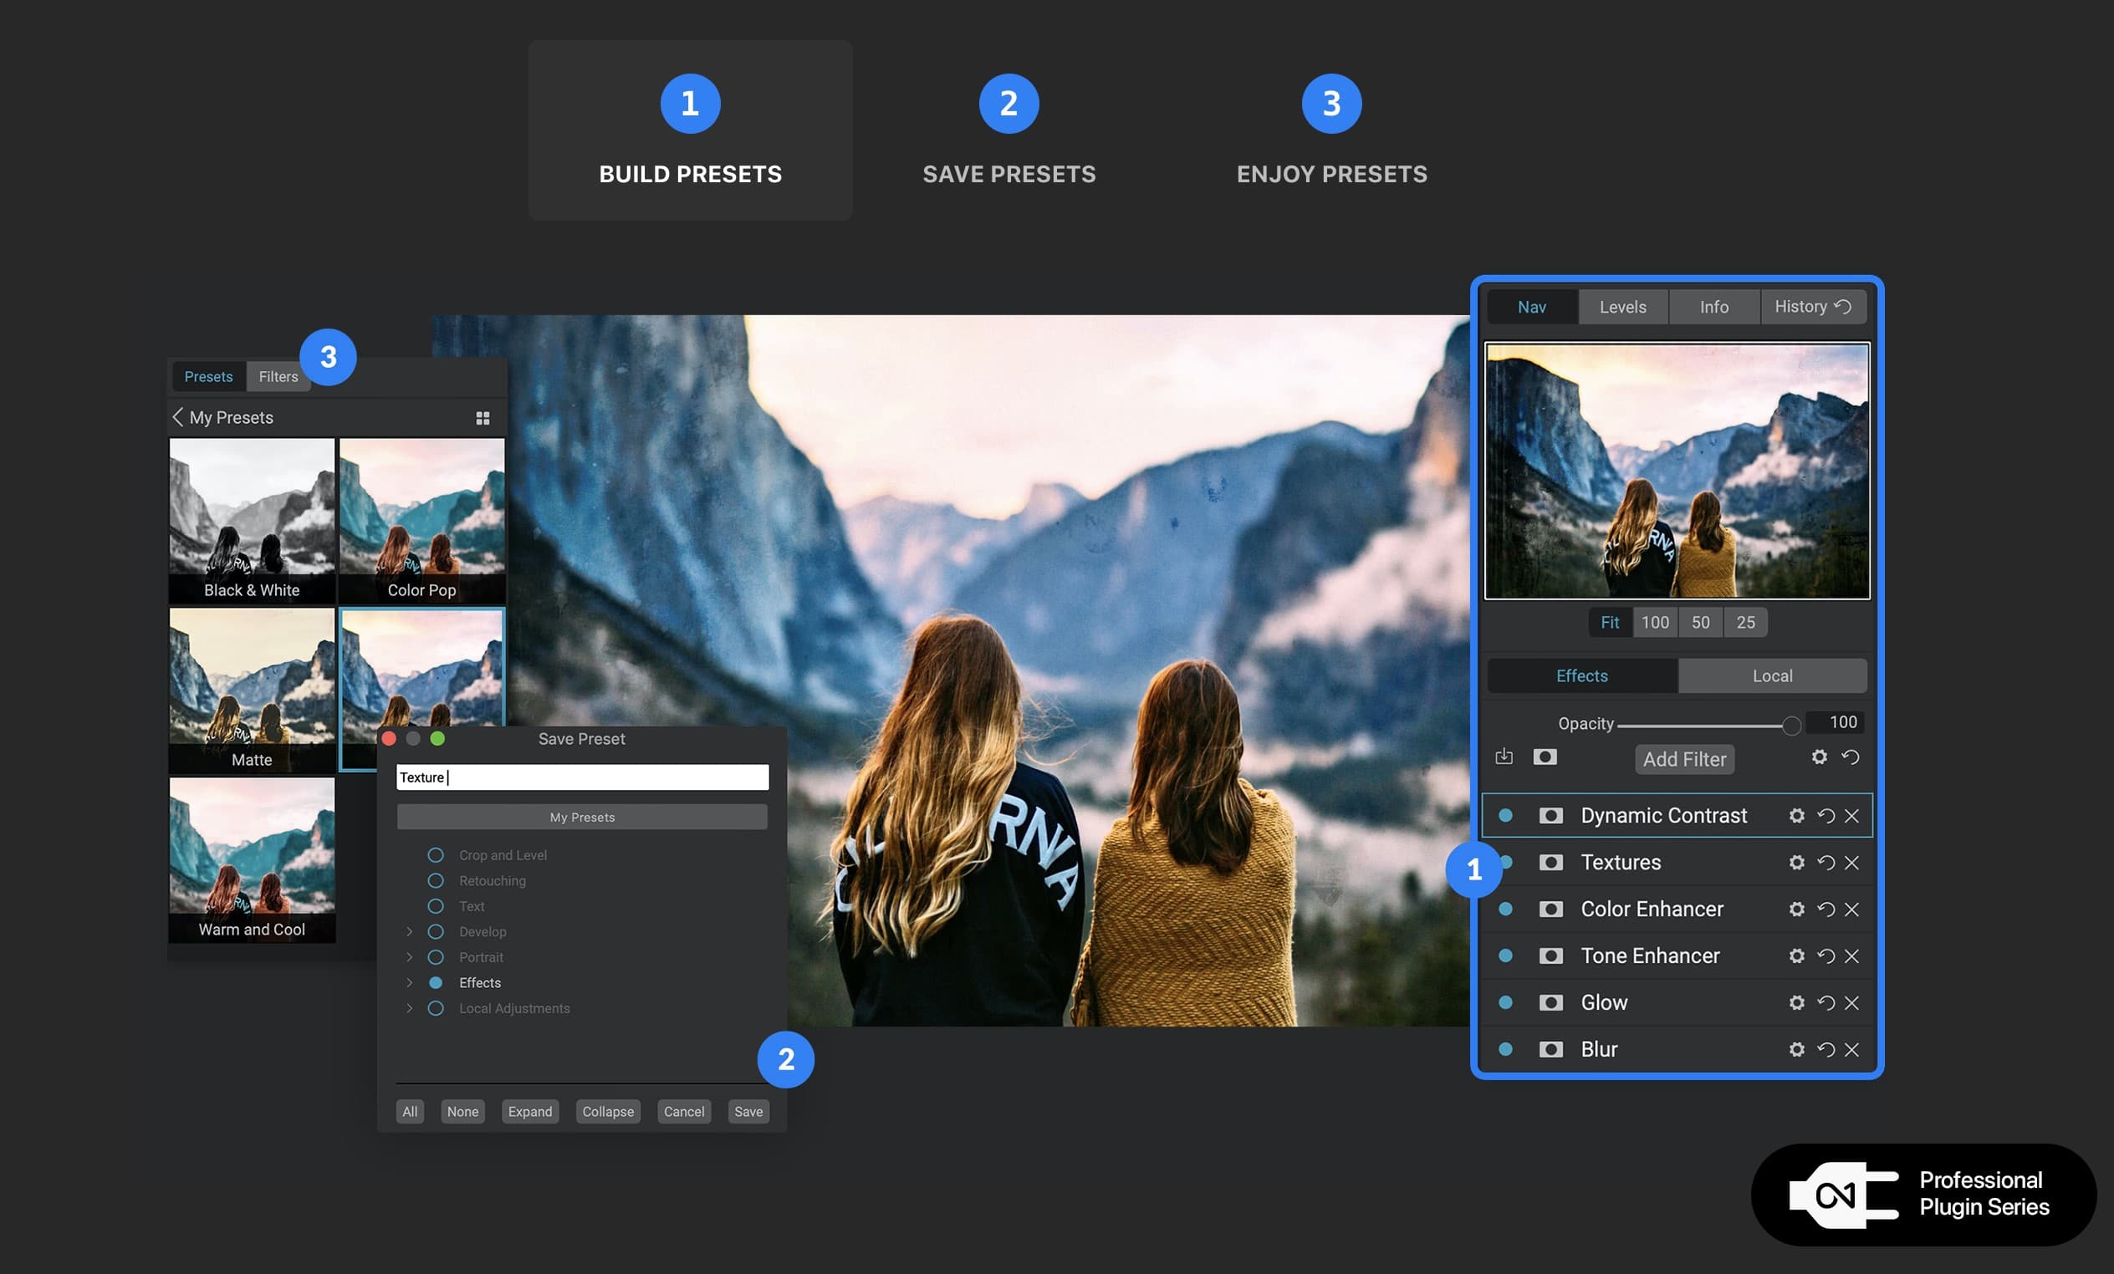Remove the Color Enhancer filter
The width and height of the screenshot is (2114, 1274).
pos(1851,909)
